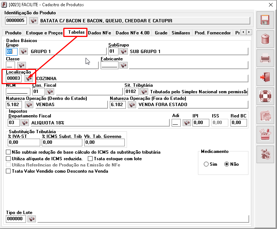Image resolution: width=277 pixels, height=229 pixels.
Task: Open Natureza Operação Fora do Estado lookup
Action: point(132,105)
